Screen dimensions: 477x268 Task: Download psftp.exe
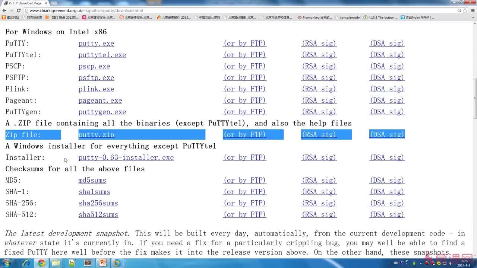tap(96, 78)
